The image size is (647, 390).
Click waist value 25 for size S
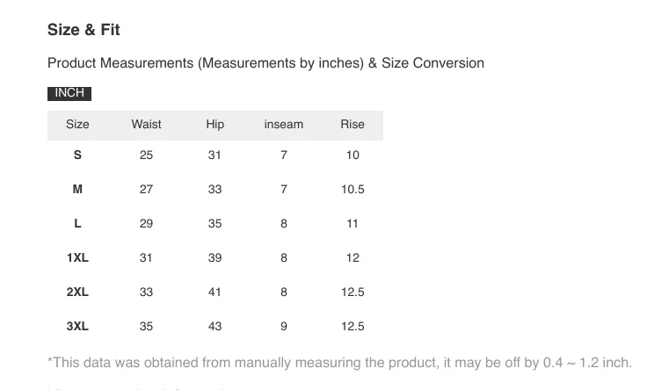pyautogui.click(x=146, y=155)
